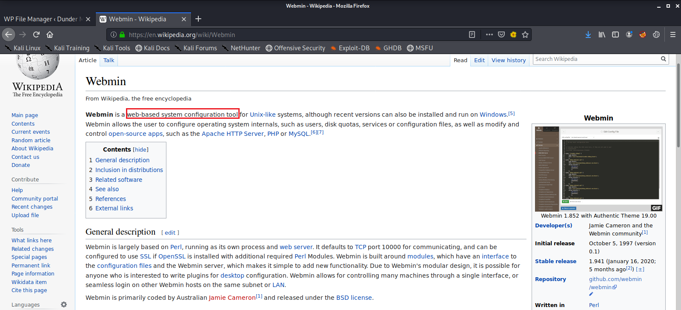Click the browser forward arrow

23,34
